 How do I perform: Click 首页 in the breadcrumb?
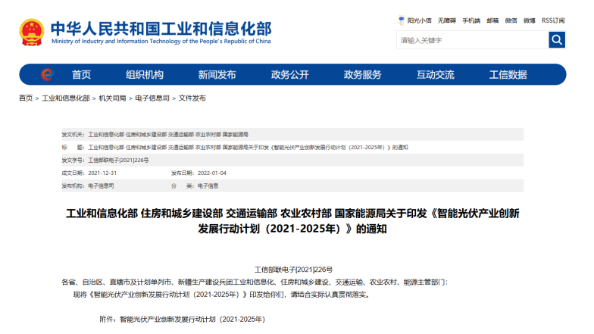[x=26, y=98]
